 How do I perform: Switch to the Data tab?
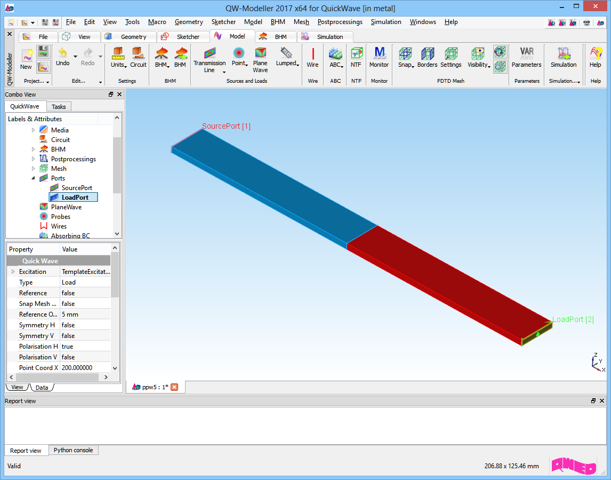click(42, 388)
